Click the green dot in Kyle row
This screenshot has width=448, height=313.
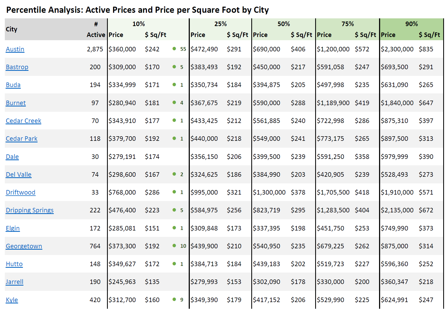coord(174,299)
